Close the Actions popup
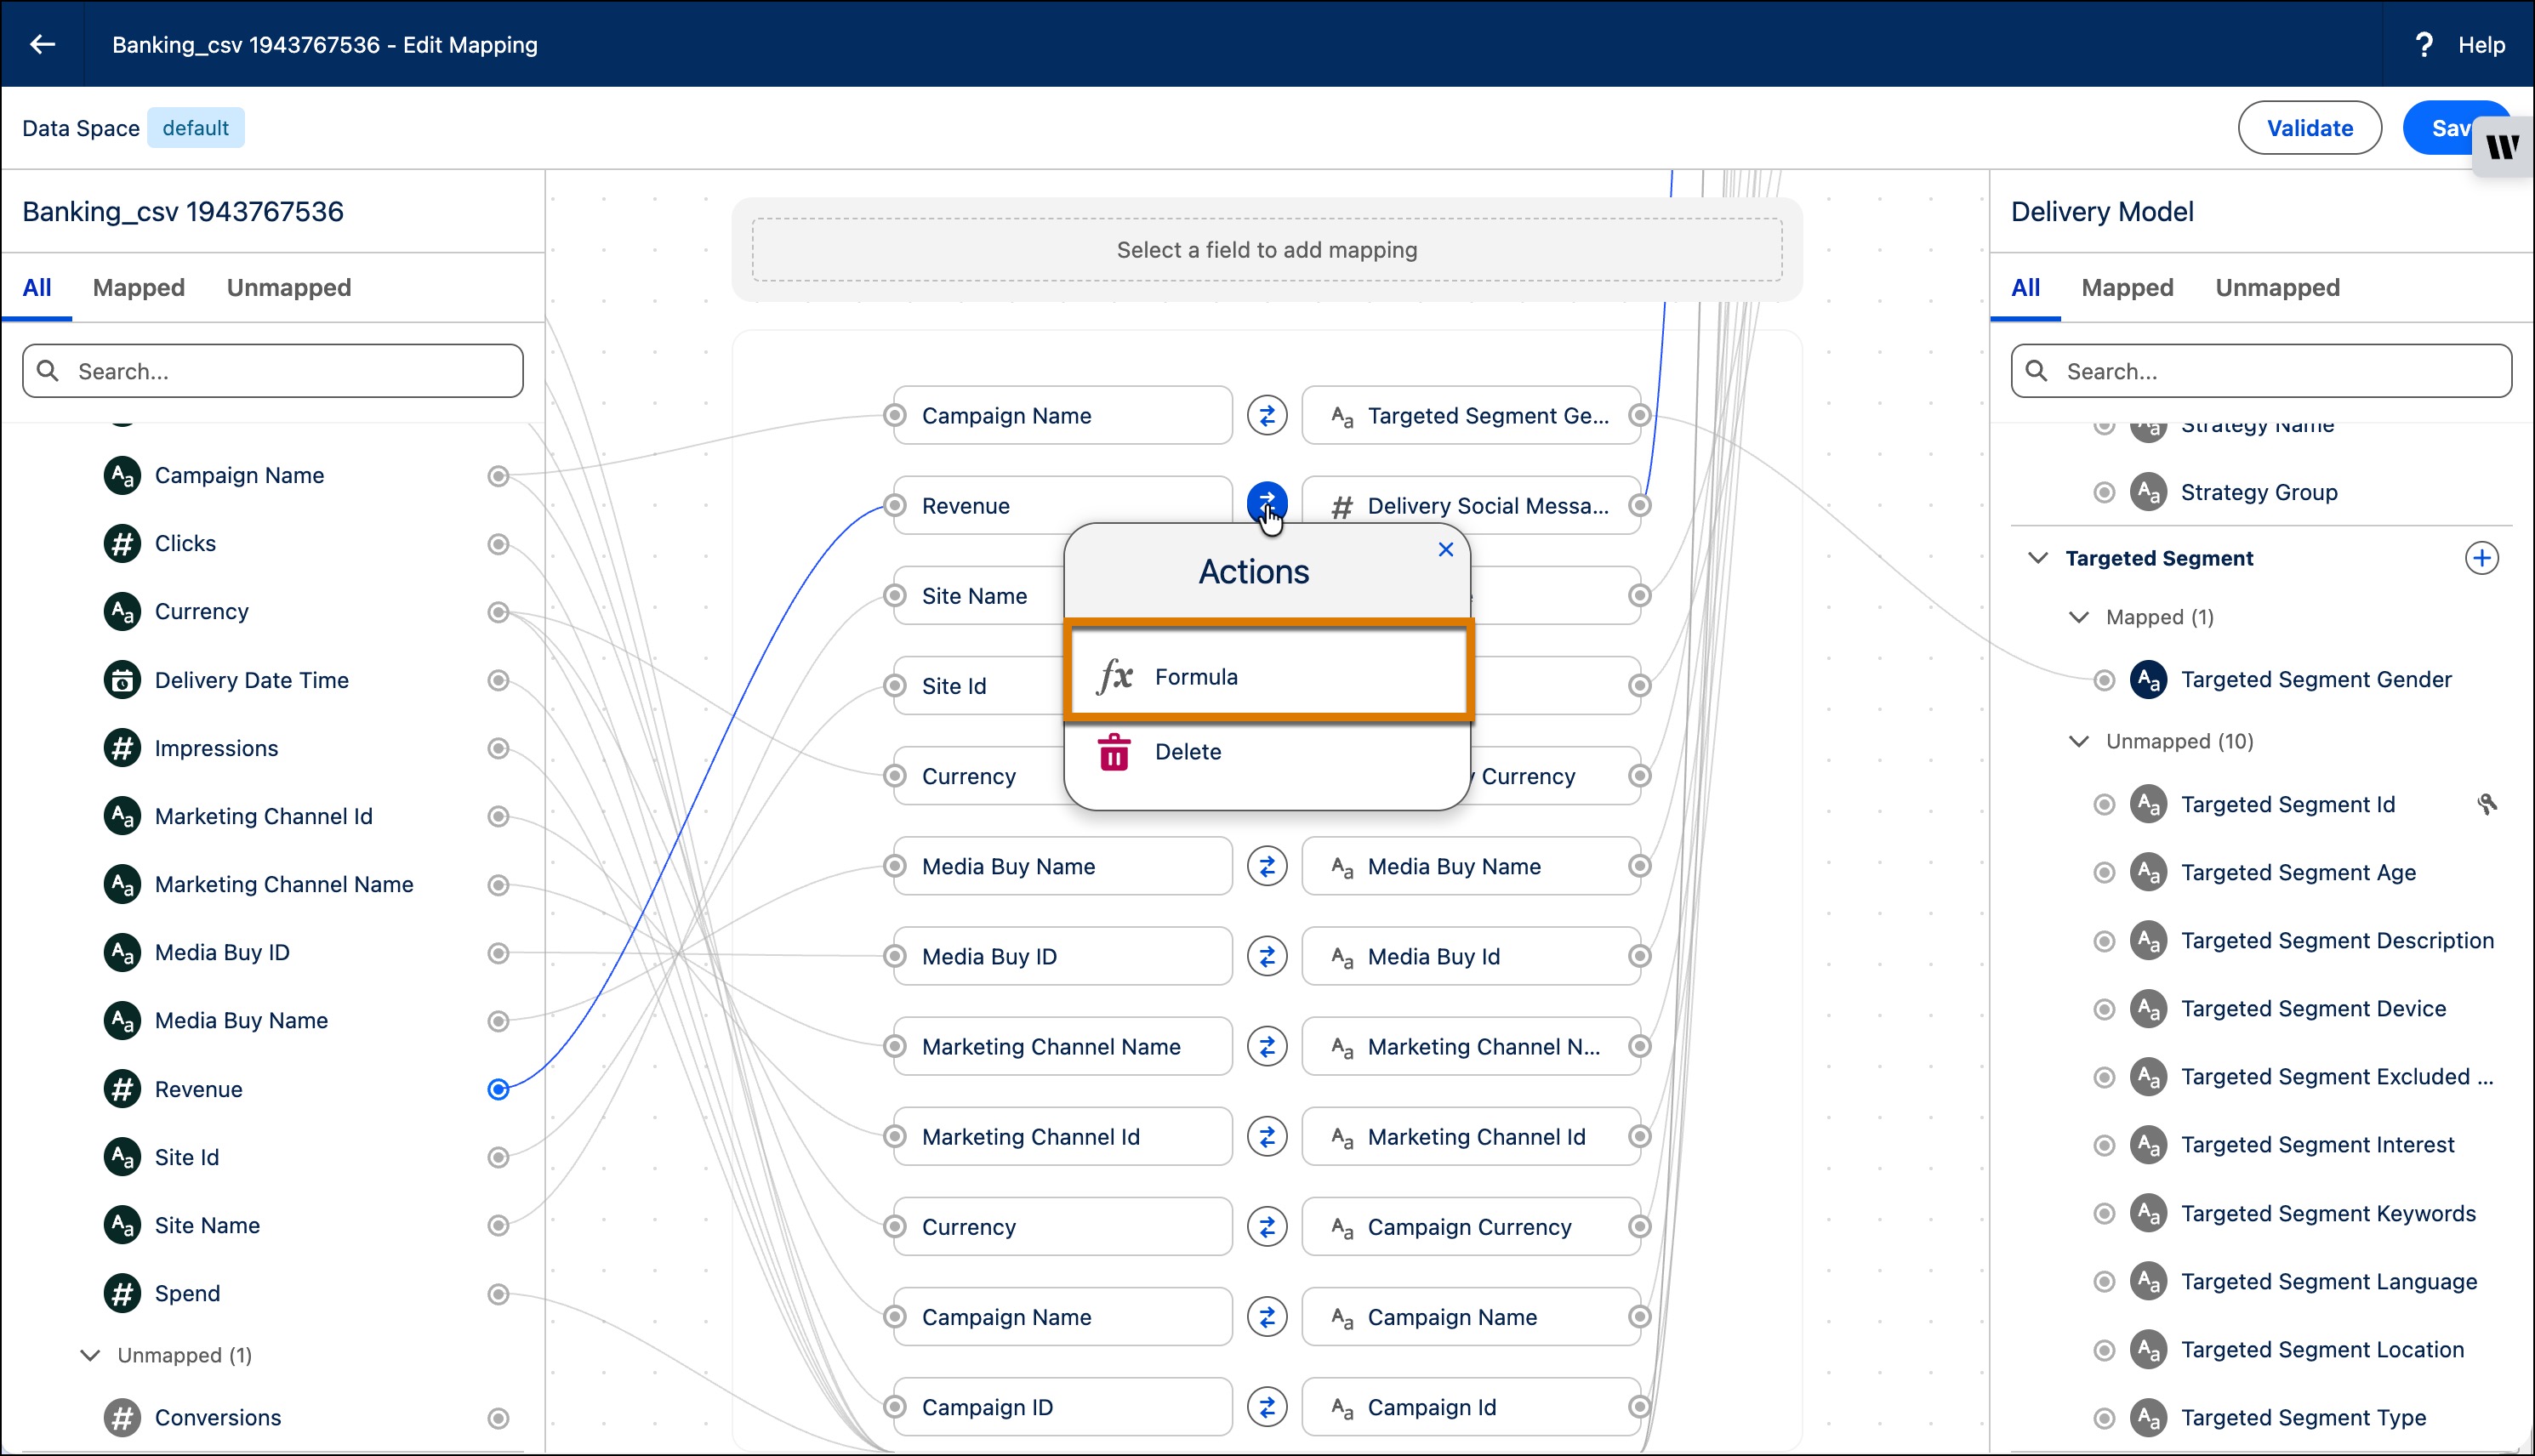Image resolution: width=2535 pixels, height=1456 pixels. click(x=1446, y=549)
